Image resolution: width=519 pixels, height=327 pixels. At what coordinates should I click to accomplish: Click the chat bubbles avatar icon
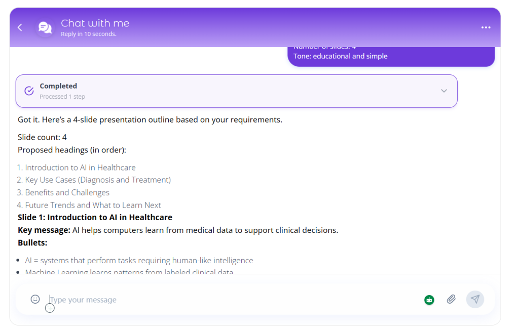(45, 27)
